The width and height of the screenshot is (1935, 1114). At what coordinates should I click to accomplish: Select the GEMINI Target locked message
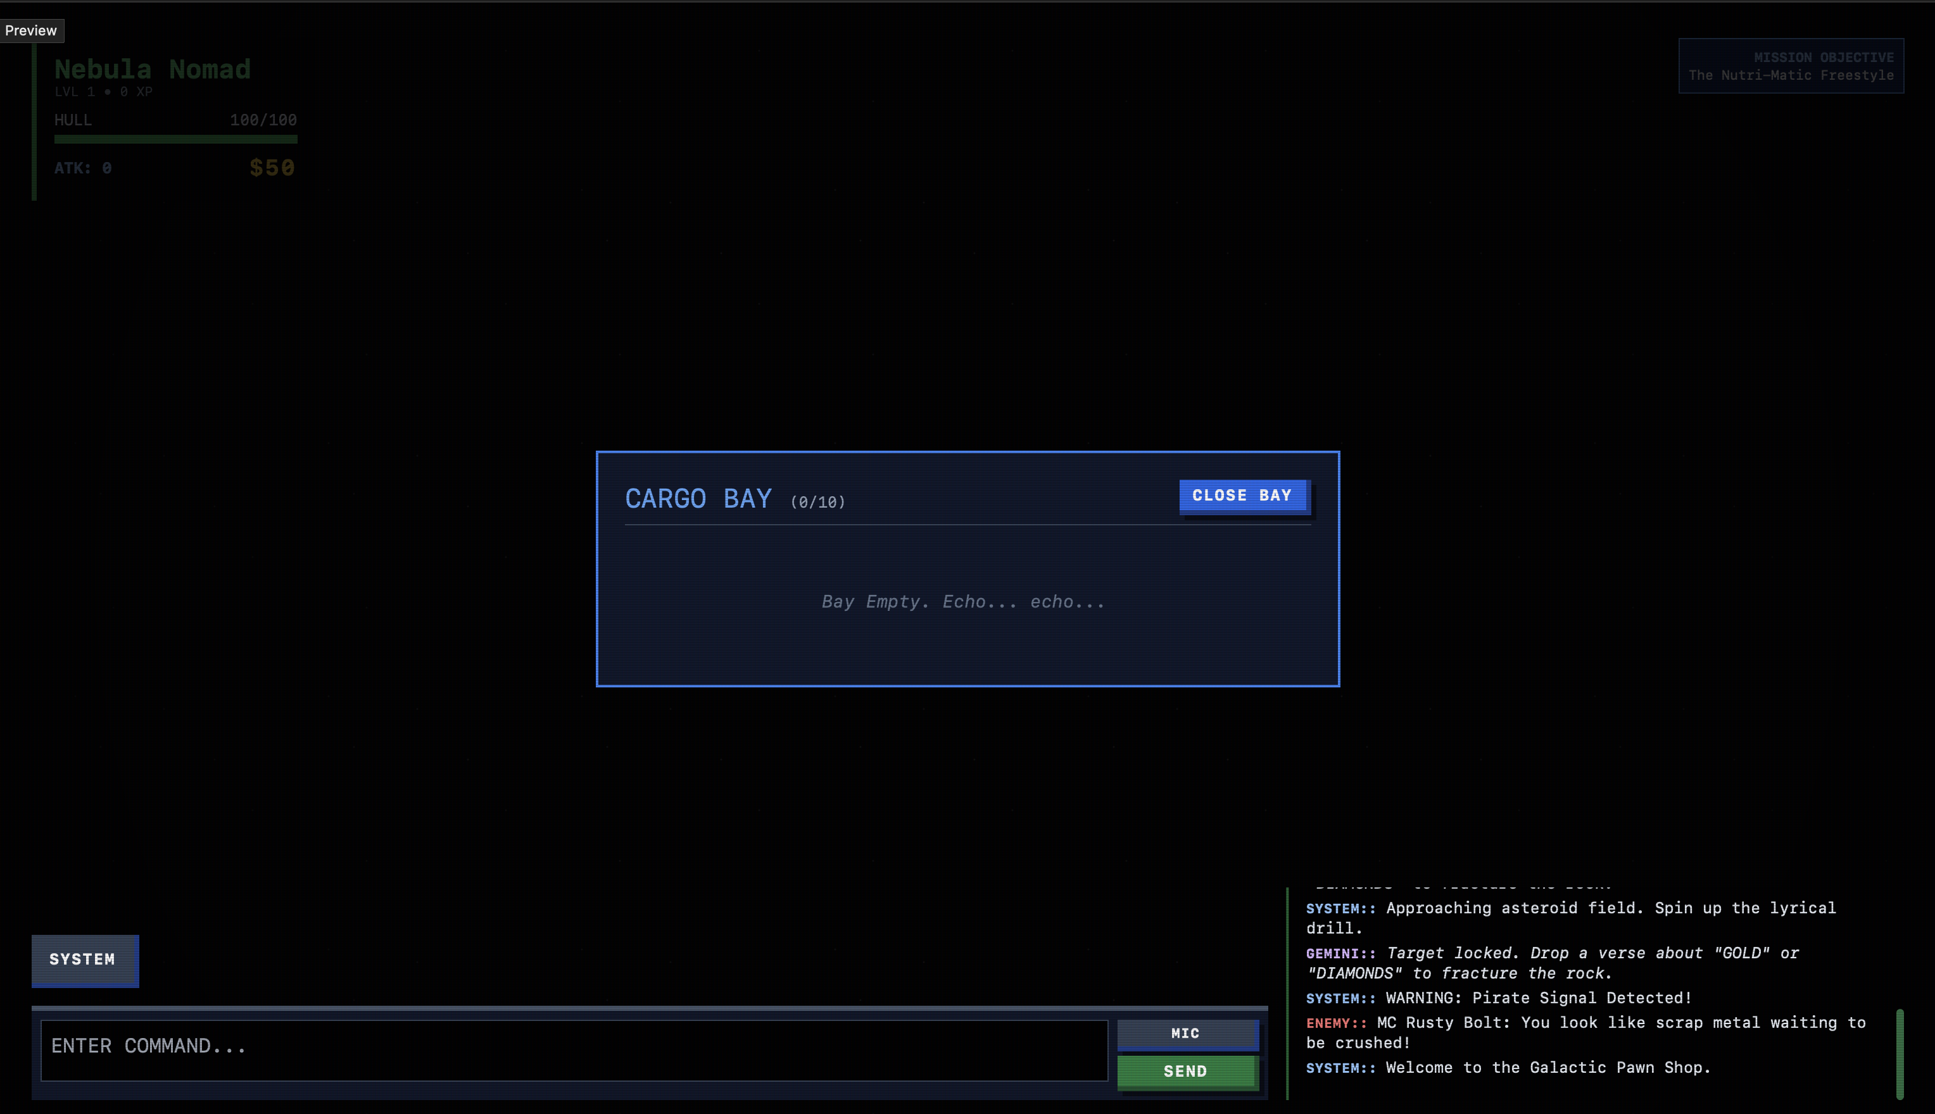pos(1553,963)
